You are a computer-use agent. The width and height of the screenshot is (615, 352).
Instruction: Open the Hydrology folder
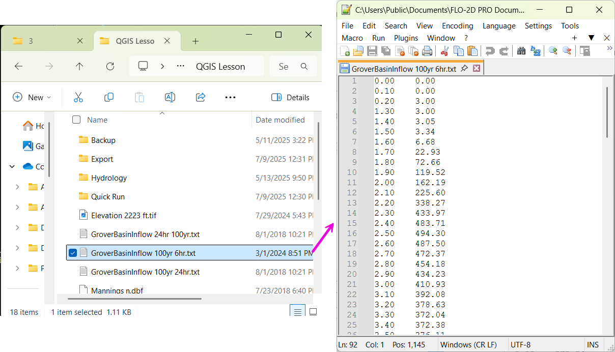tap(108, 178)
